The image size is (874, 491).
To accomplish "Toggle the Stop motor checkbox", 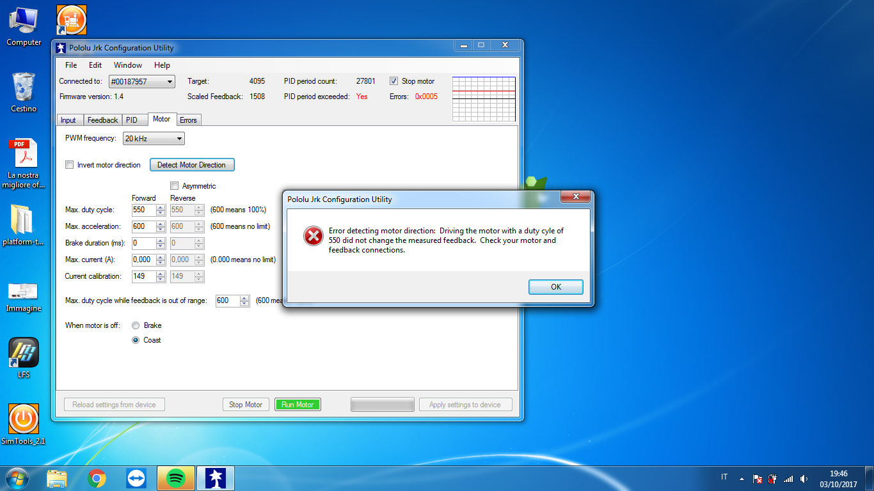I will (x=393, y=81).
